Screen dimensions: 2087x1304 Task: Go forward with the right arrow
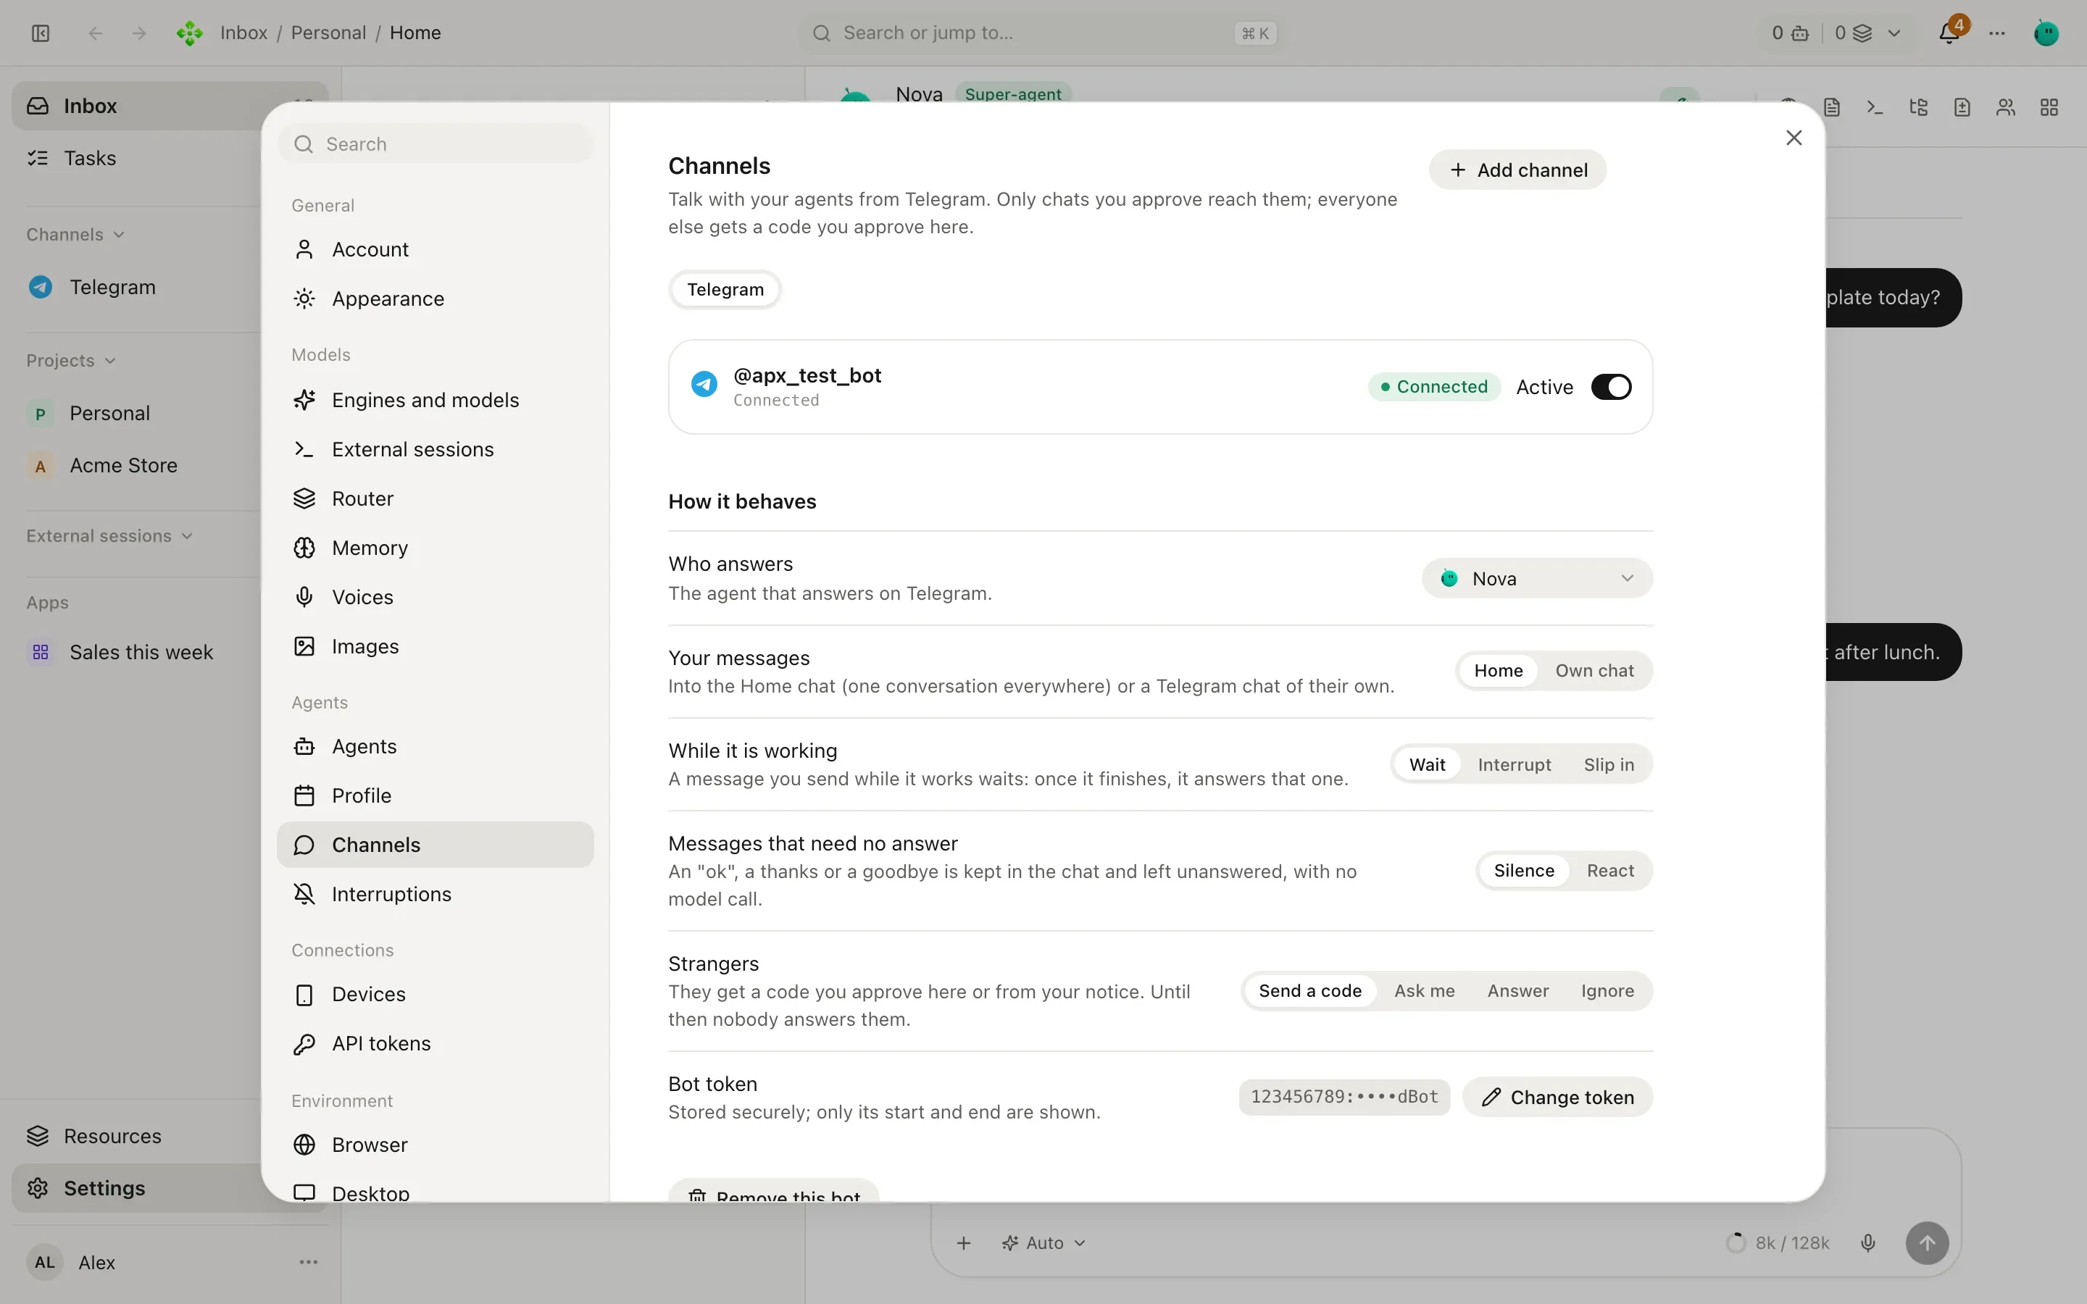[139, 33]
